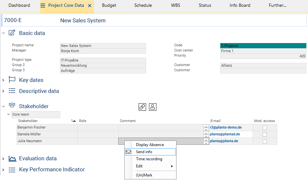
Task: Select the Benjamin Fischer stakeholder row
Action: coord(47,127)
